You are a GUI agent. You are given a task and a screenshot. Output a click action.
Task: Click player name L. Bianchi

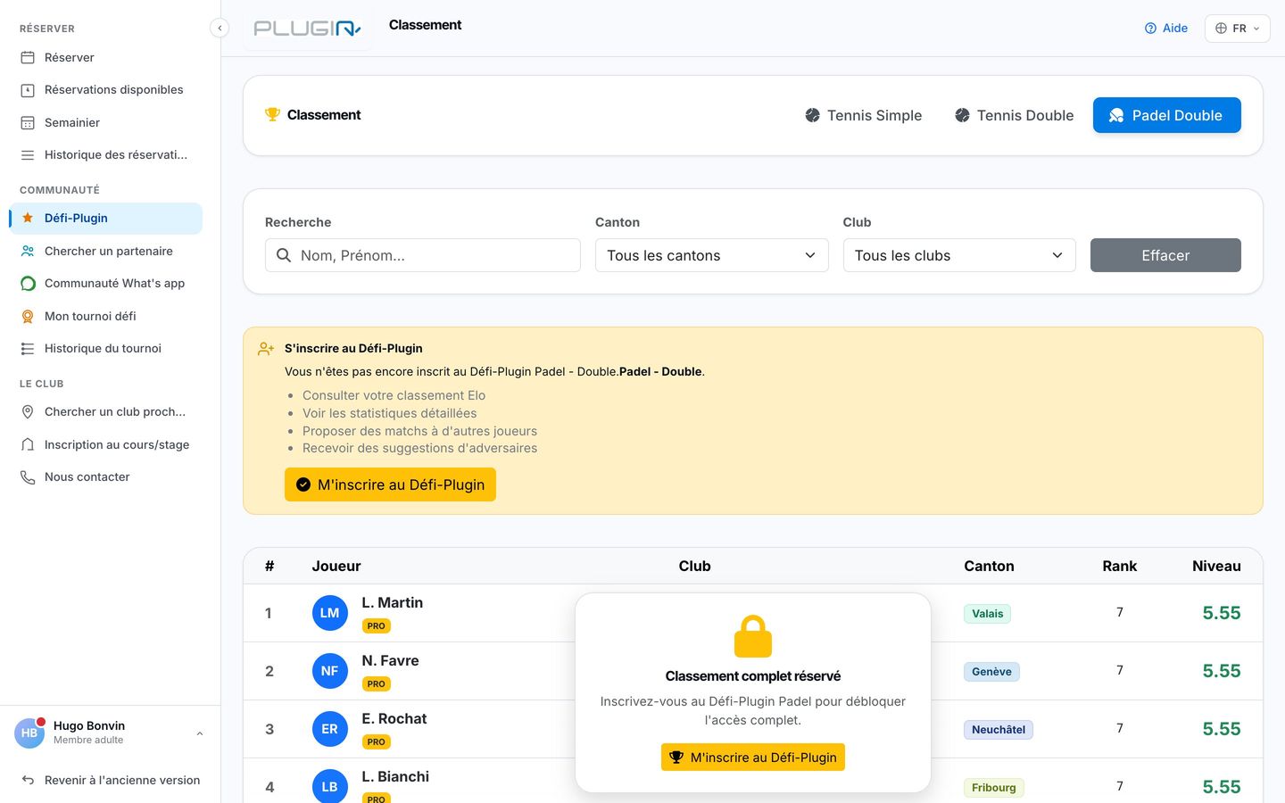(x=395, y=776)
